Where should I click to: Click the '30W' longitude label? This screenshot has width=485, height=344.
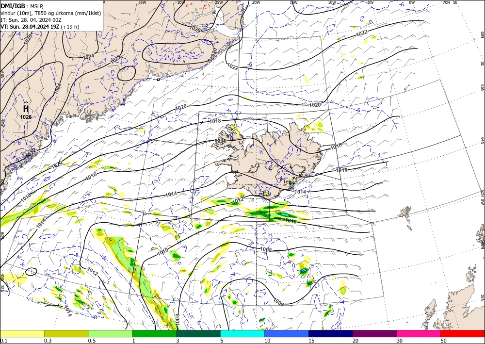tap(181, 2)
